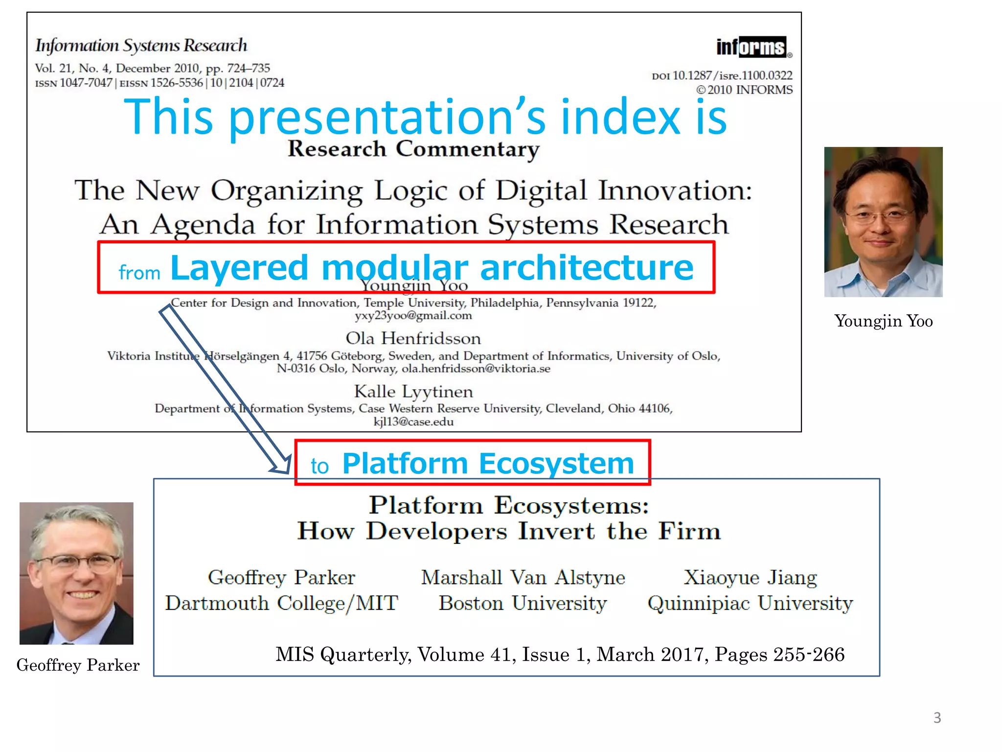
Task: Click the kjl13@case.edu email address
Action: point(413,422)
